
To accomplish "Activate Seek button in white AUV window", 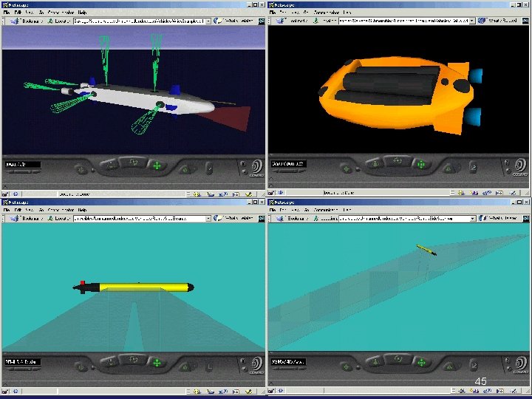I will pos(81,168).
